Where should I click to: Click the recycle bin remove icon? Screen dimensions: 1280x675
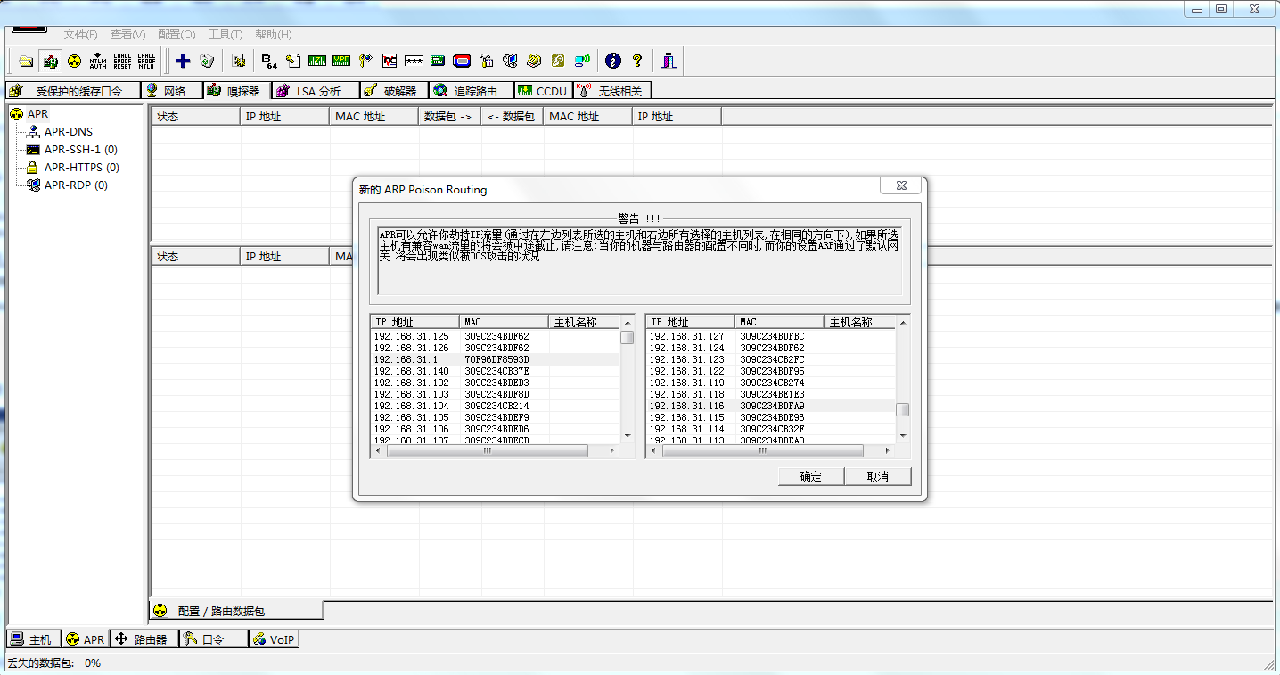point(207,61)
